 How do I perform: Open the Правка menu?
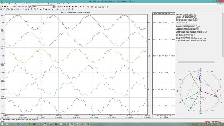11,4
